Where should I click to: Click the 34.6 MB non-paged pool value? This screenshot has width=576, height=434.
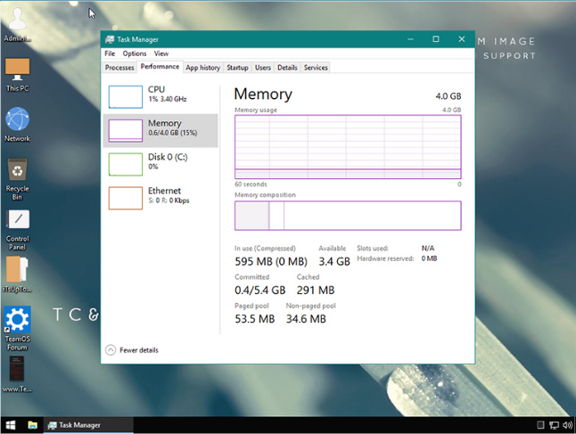point(306,319)
